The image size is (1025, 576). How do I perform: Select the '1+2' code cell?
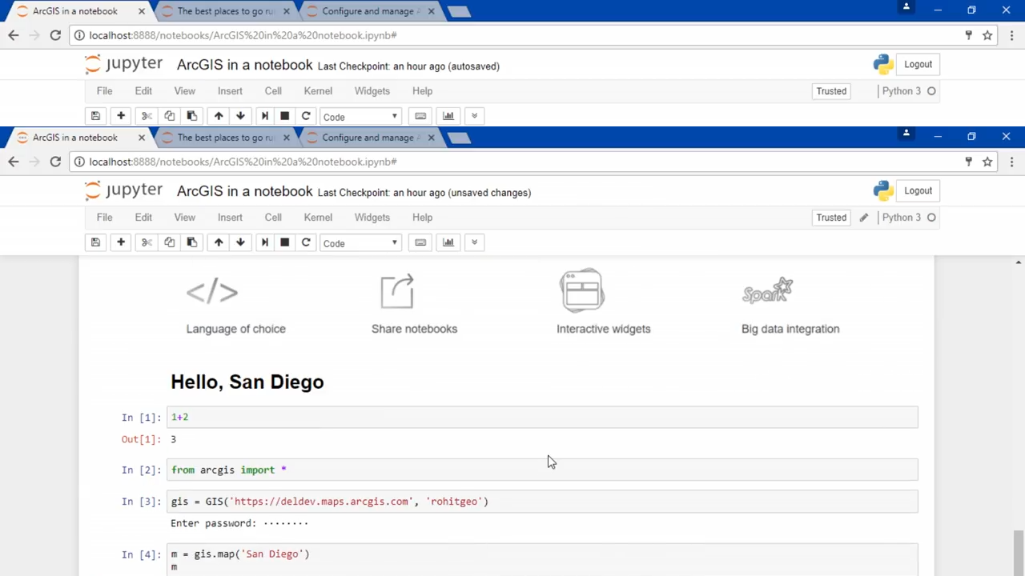point(543,417)
